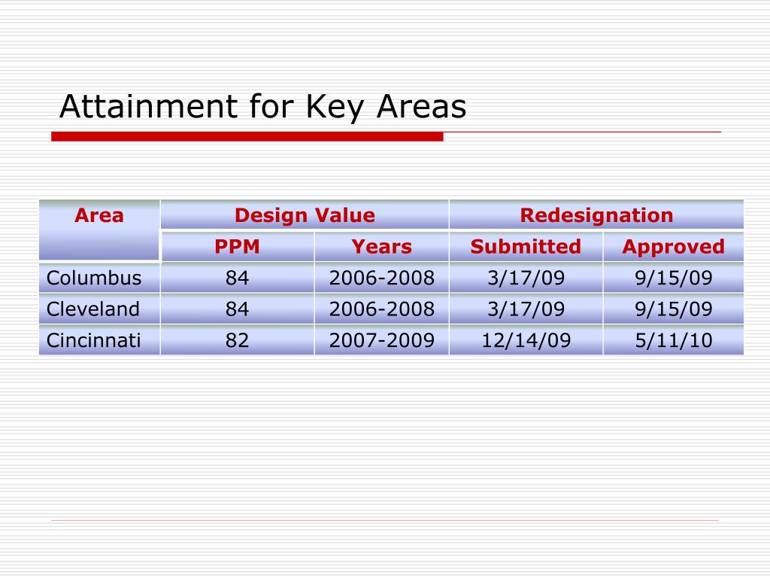Select the slide title 'Attainment for Key Areas'
This screenshot has width=770, height=578.
click(x=262, y=107)
